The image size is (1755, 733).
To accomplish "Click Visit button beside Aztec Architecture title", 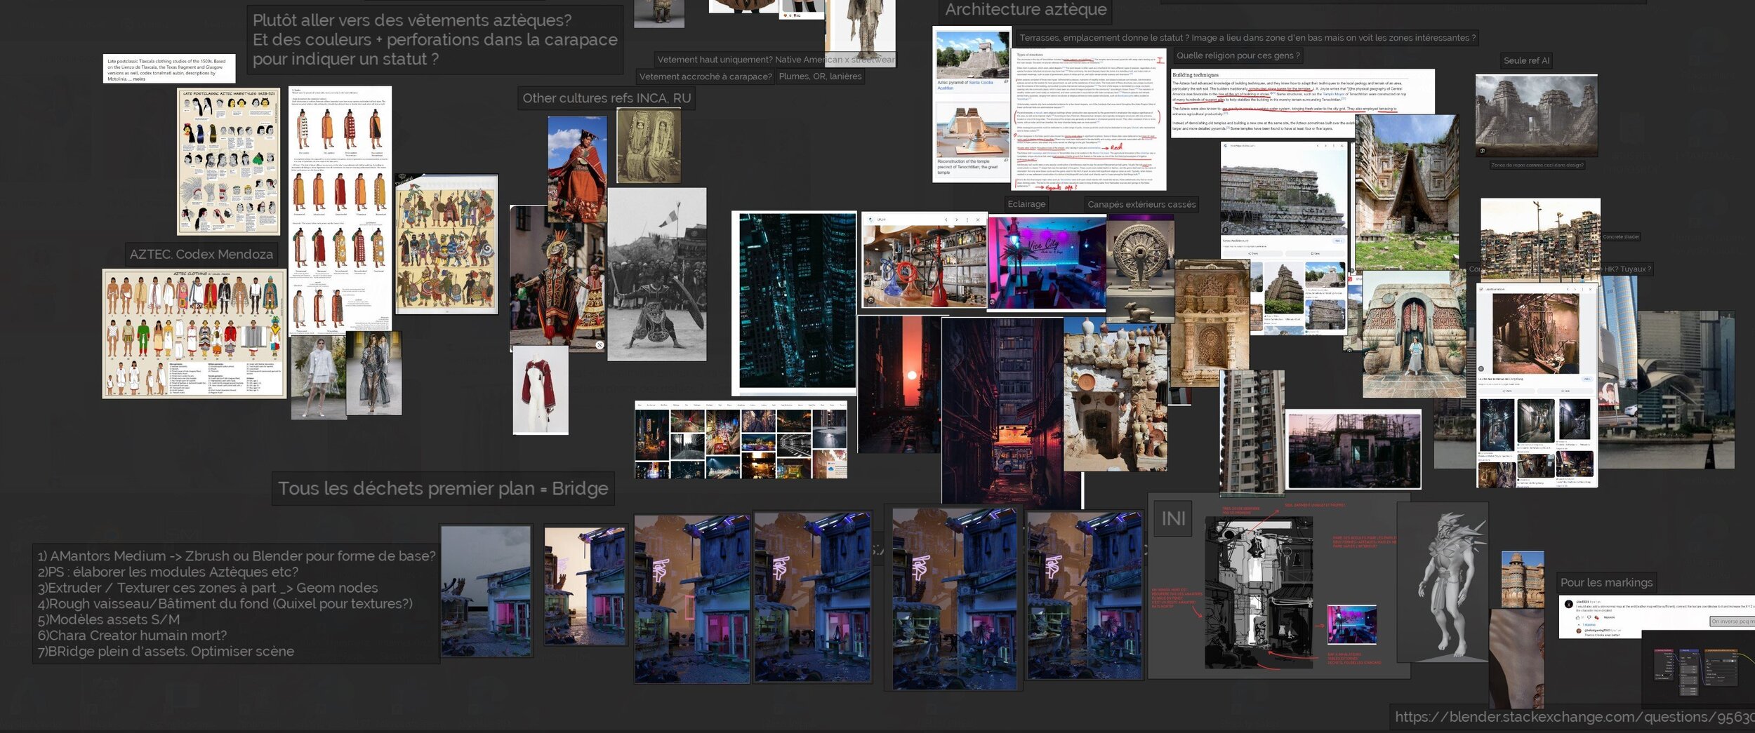I will [1337, 241].
